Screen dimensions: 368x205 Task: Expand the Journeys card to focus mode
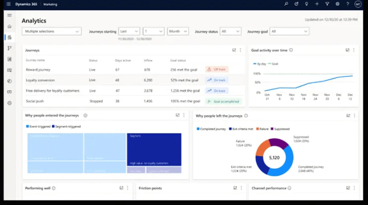click(234, 50)
